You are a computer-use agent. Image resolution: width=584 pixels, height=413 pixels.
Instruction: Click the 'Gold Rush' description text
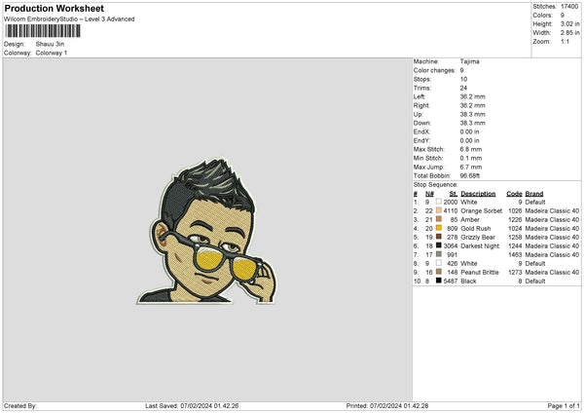[476, 228]
